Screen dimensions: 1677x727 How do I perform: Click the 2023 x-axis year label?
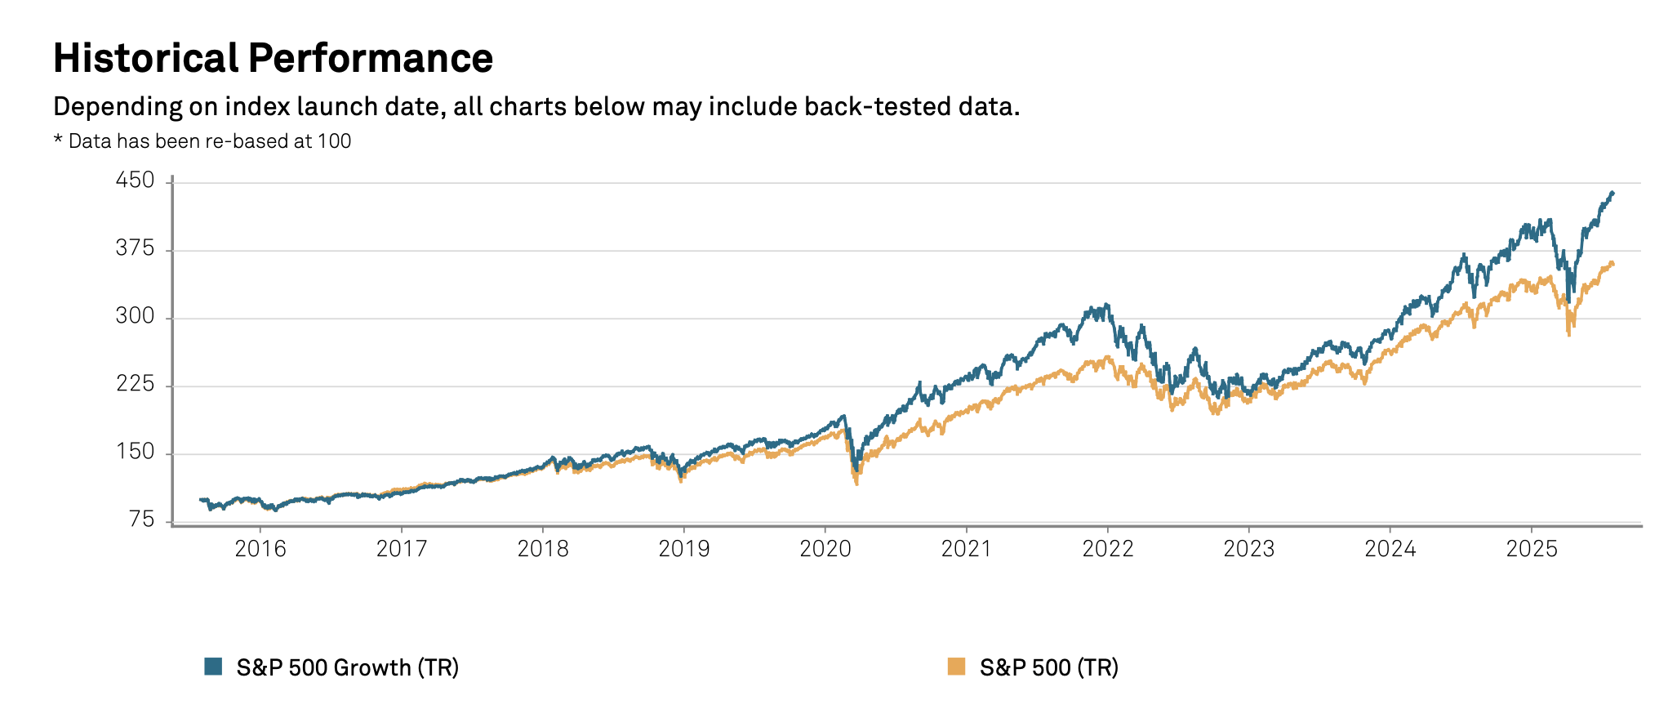tap(1249, 549)
